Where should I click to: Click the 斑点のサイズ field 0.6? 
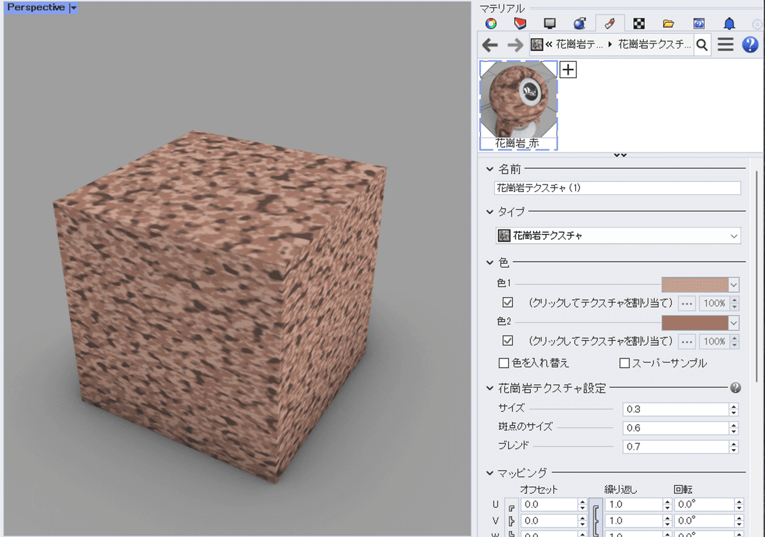click(x=676, y=428)
